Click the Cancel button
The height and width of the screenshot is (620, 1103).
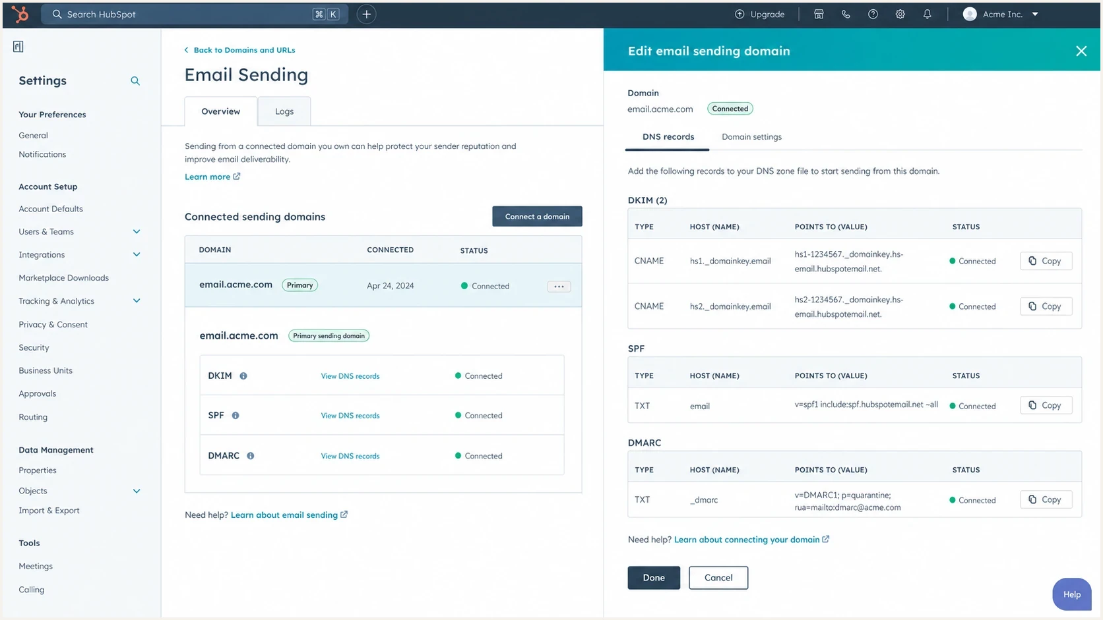coord(718,578)
